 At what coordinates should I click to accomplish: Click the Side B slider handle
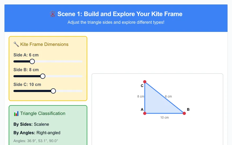click(x=43, y=76)
